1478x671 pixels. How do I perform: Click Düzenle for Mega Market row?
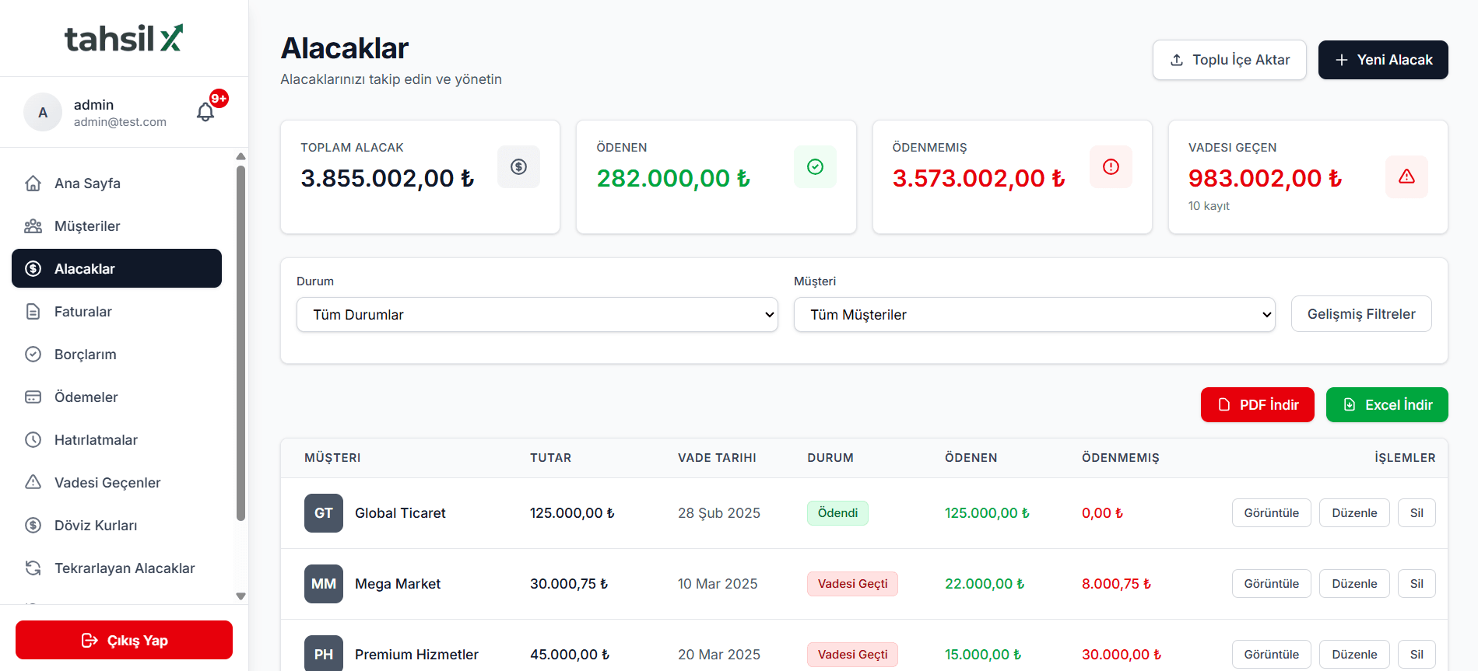coord(1353,584)
